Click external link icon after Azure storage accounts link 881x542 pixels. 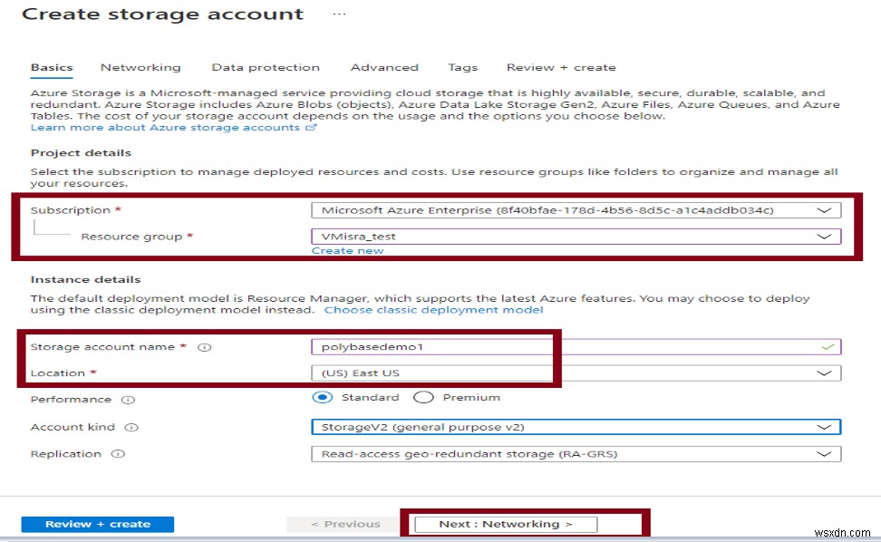pyautogui.click(x=311, y=127)
